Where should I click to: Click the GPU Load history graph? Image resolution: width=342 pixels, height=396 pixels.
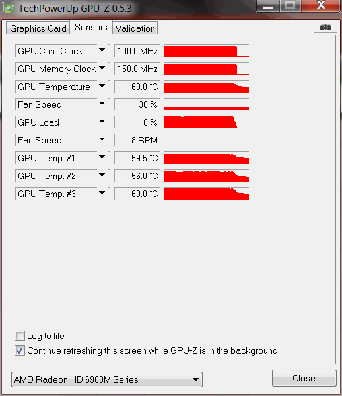[x=206, y=122]
